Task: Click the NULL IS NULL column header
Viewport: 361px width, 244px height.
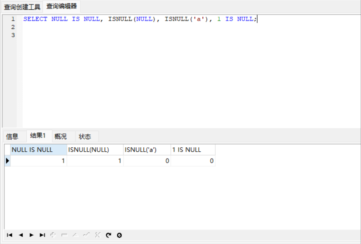Action: tap(38, 150)
